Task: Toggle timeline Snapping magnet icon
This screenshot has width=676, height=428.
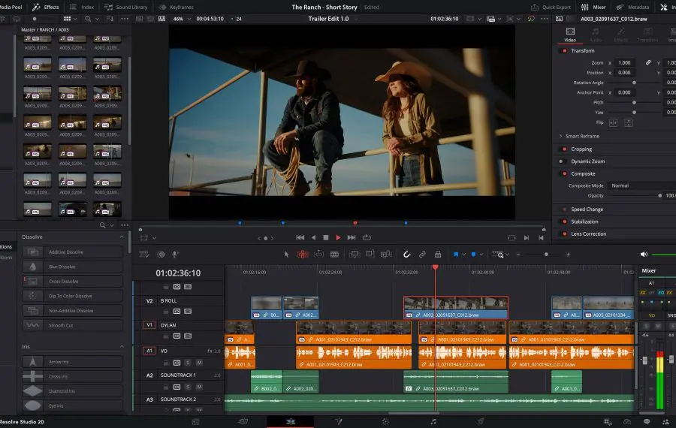Action: pyautogui.click(x=406, y=255)
